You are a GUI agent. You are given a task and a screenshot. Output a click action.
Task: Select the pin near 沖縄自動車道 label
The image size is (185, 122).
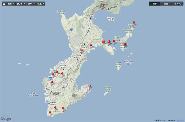tap(103, 6)
